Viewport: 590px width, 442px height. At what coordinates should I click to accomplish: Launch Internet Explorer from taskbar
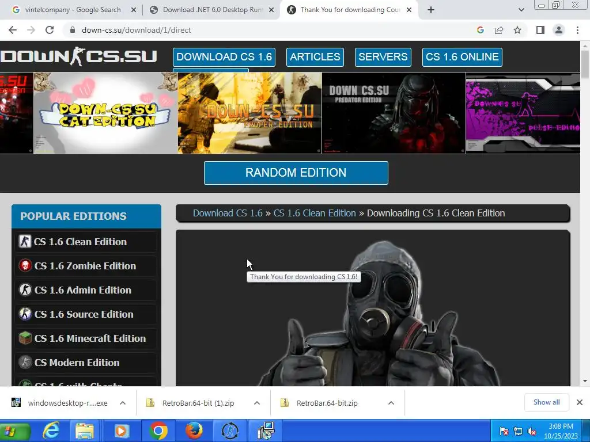(51, 430)
